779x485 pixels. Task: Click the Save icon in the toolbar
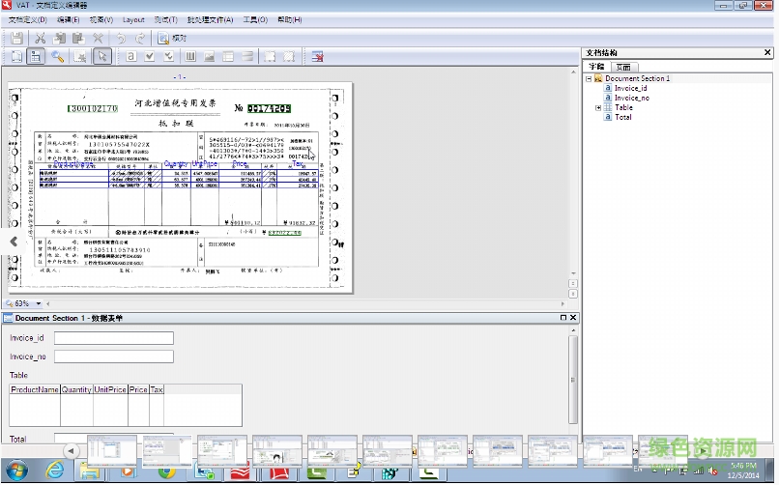[x=17, y=39]
